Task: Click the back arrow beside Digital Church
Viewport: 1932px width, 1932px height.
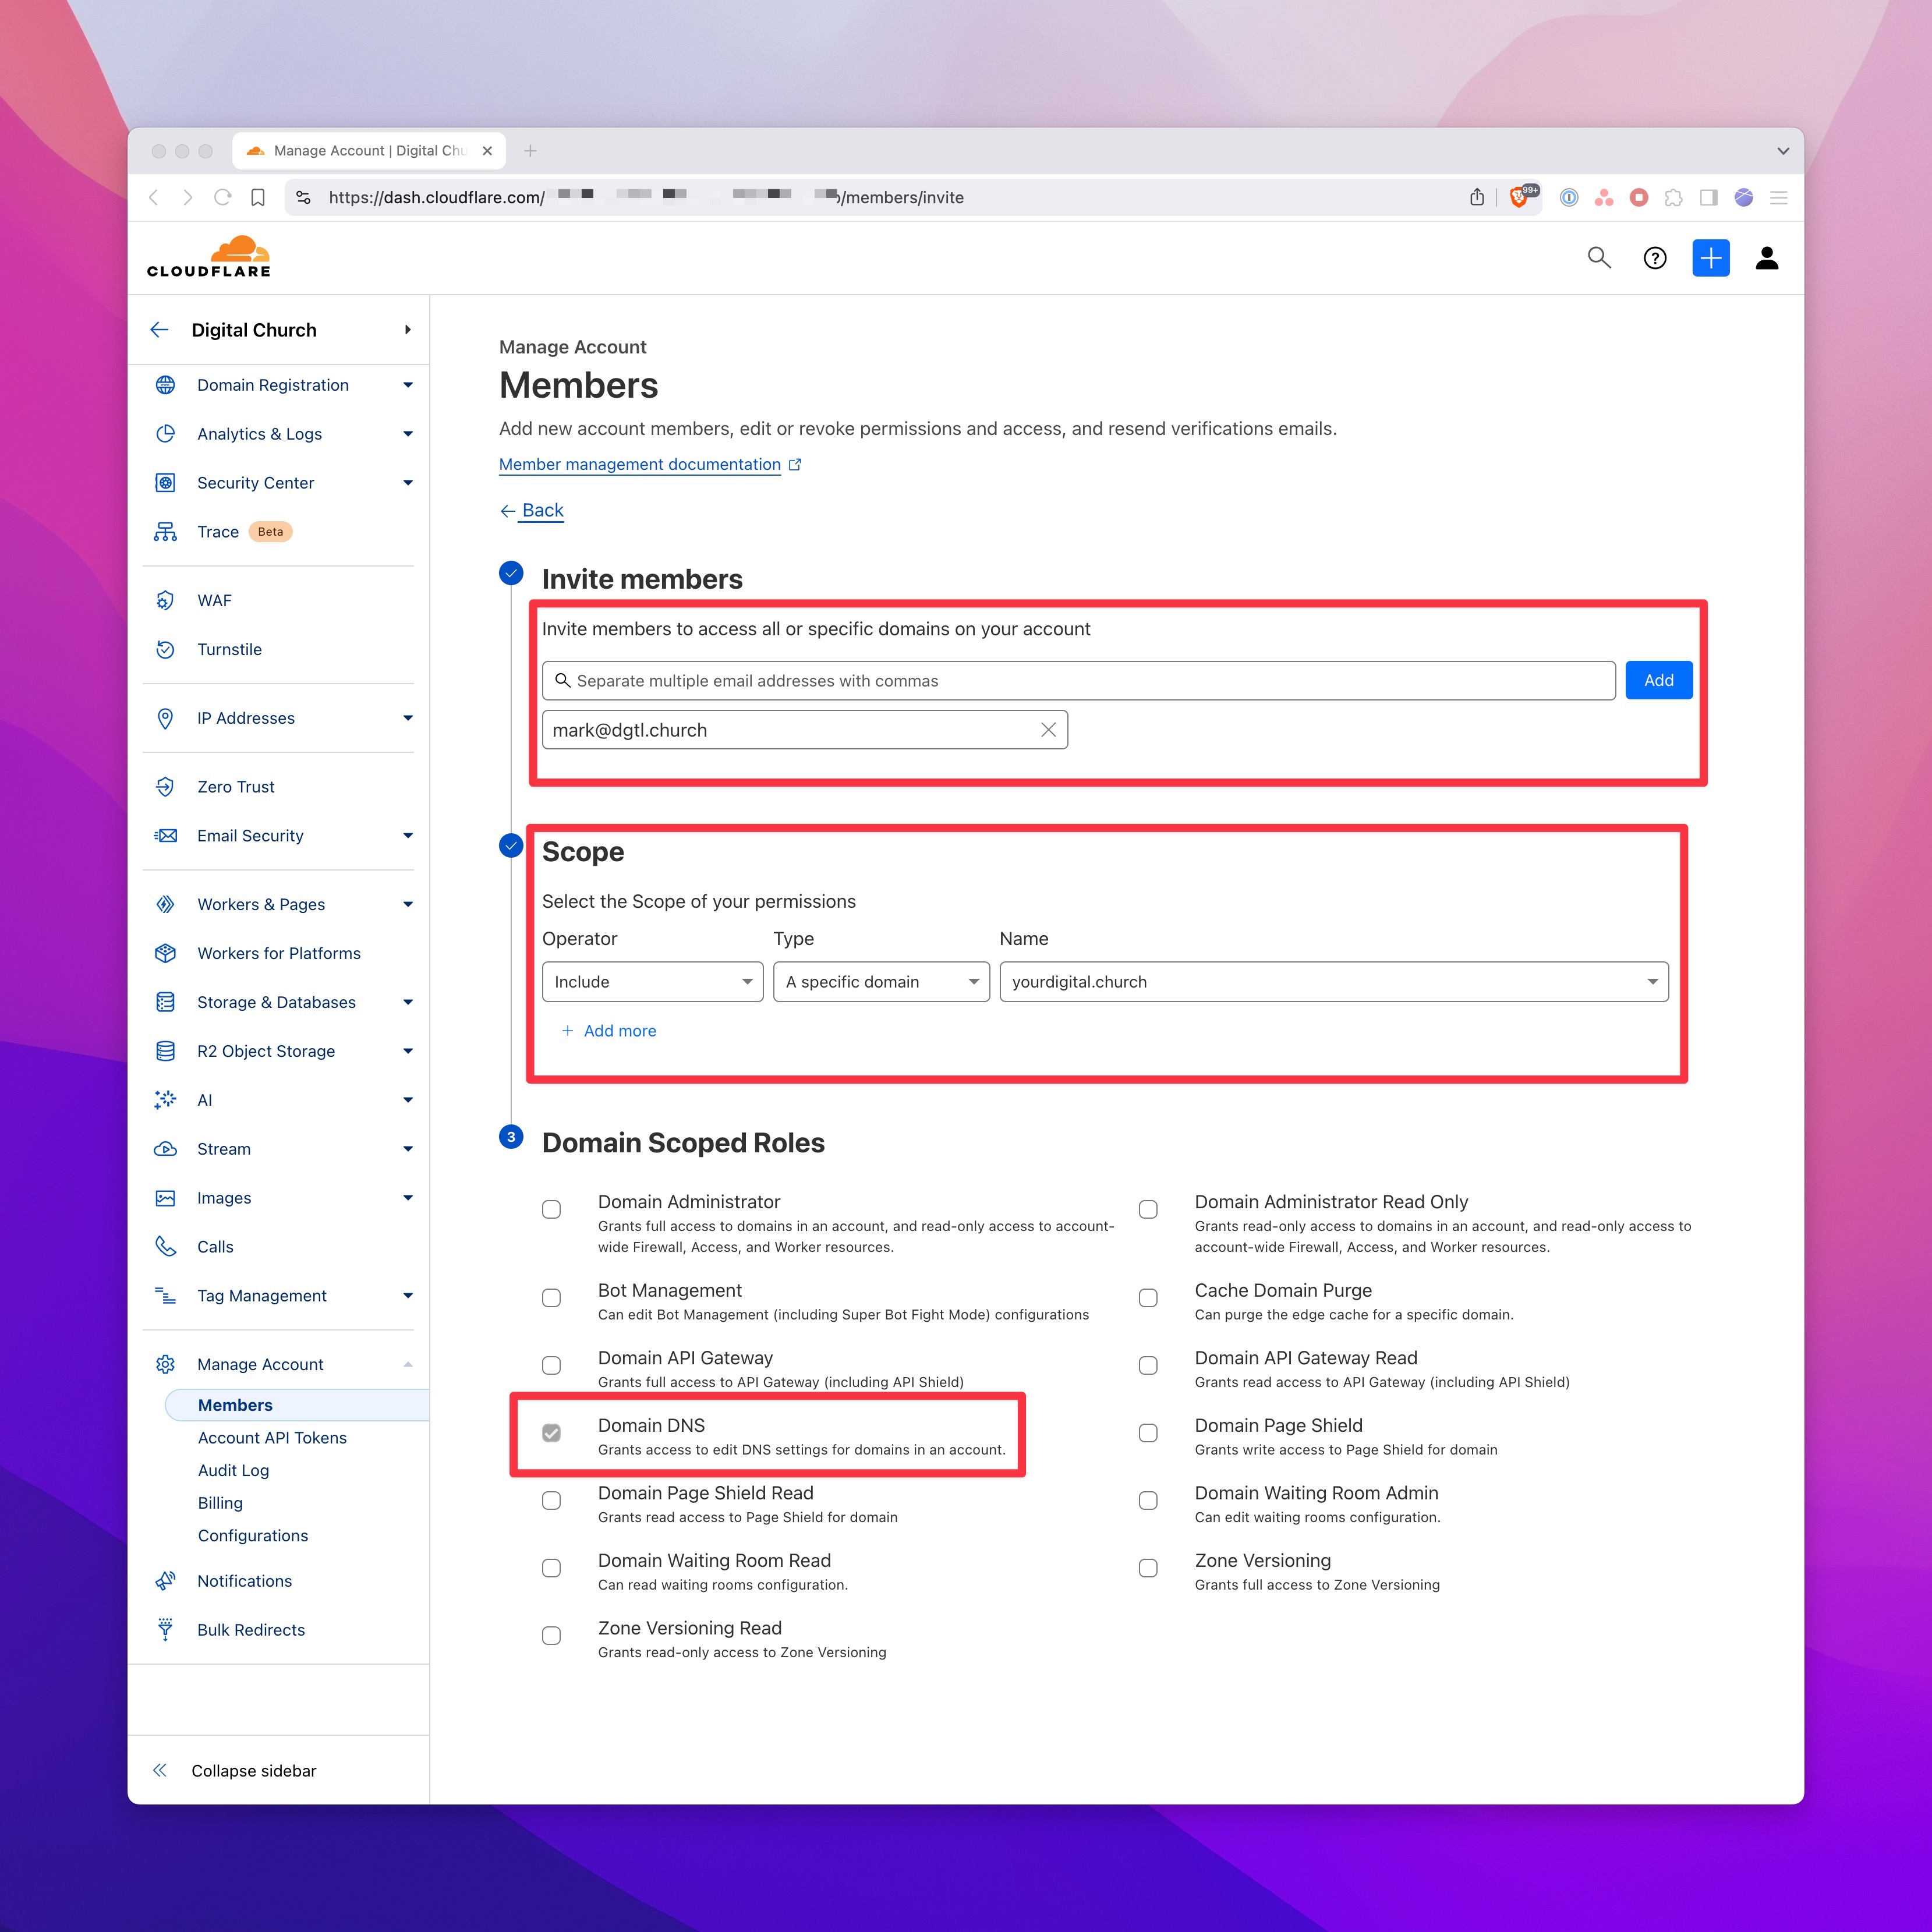Action: point(159,330)
